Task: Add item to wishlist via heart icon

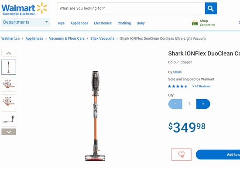Action: pos(182,155)
